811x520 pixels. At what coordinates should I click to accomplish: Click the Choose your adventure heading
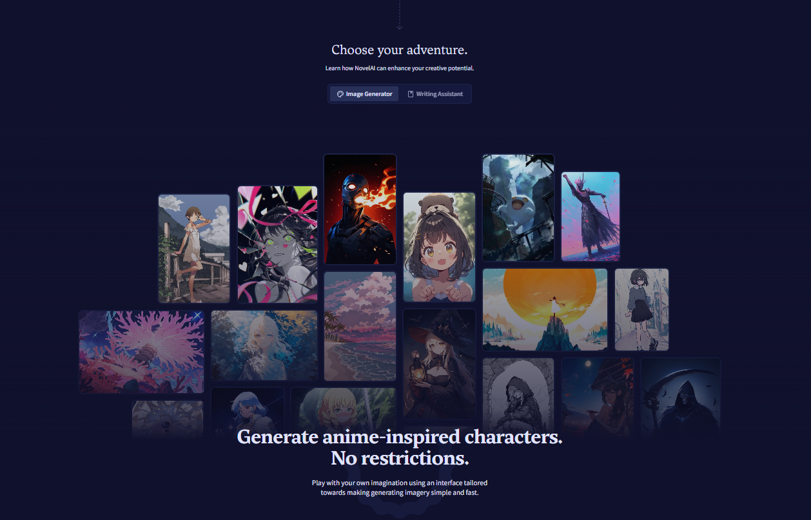(400, 50)
